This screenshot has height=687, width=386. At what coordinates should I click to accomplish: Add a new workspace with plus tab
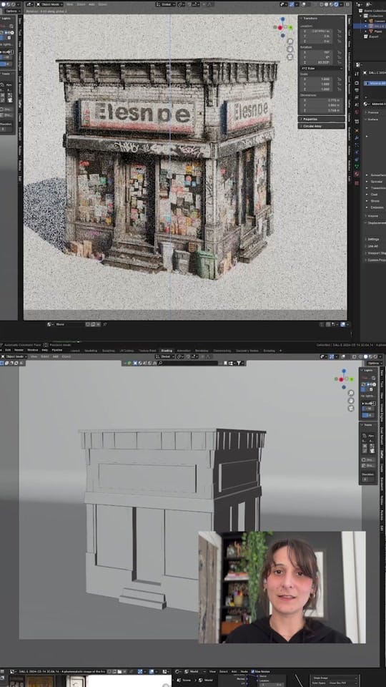(280, 351)
